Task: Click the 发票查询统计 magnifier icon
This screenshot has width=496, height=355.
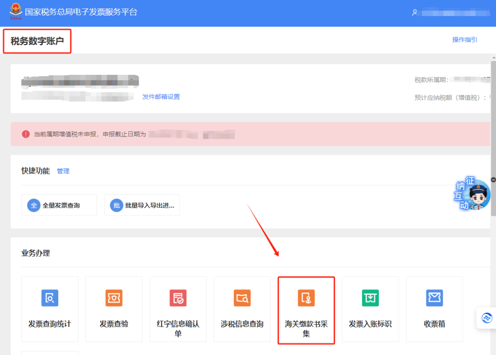Action: point(50,298)
